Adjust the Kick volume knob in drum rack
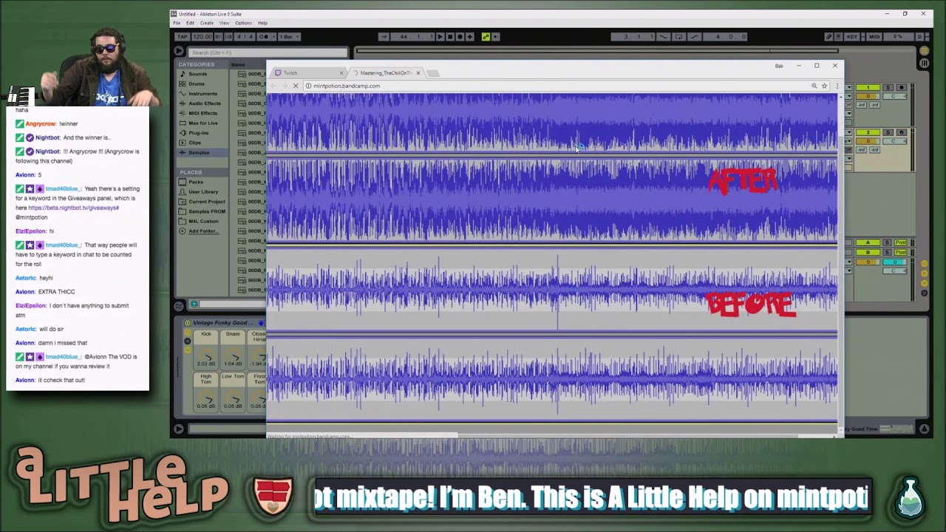Screen dimensions: 946x532 [x=206, y=353]
